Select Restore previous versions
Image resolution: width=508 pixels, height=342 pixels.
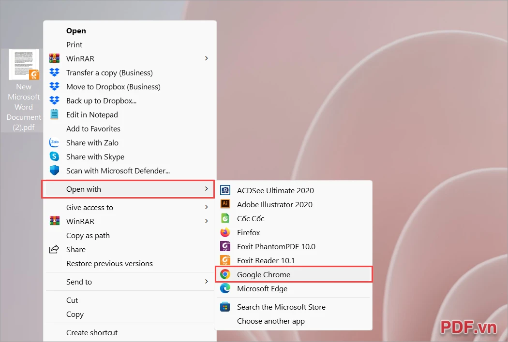(130, 263)
